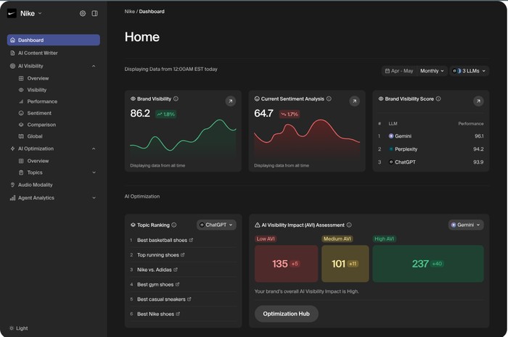Click info icon next to AVI Assessment
Image resolution: width=508 pixels, height=337 pixels.
point(349,225)
